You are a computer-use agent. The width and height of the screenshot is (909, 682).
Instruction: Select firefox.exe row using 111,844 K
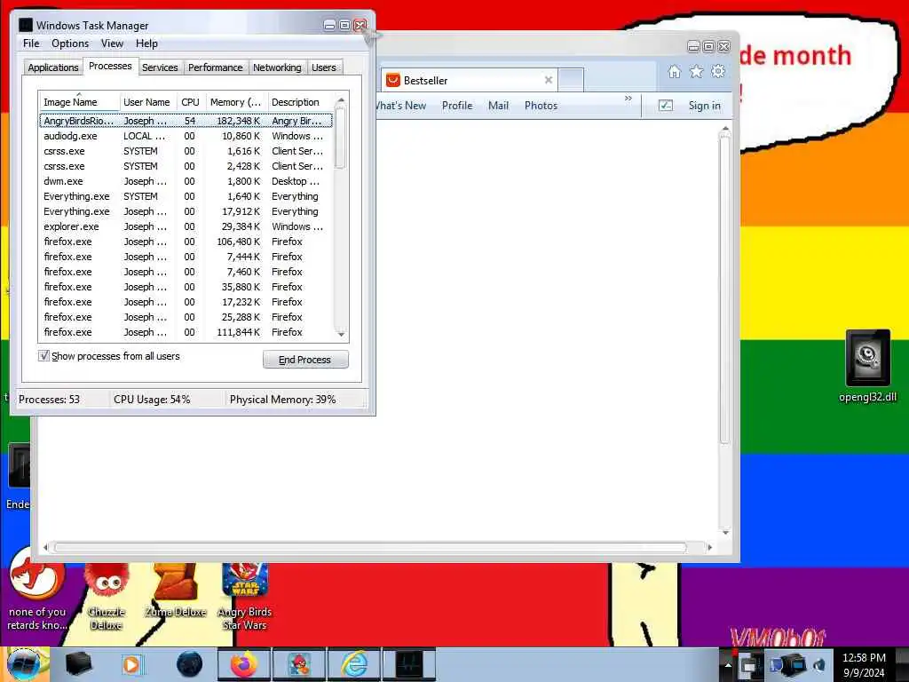(186, 332)
